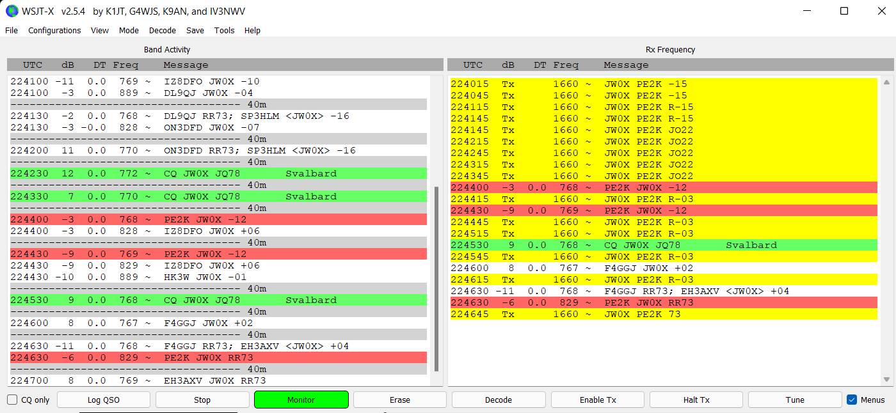Select the 224615 Tx JW0X PE2K R-03 row
This screenshot has width=896, height=413.
pyautogui.click(x=664, y=279)
